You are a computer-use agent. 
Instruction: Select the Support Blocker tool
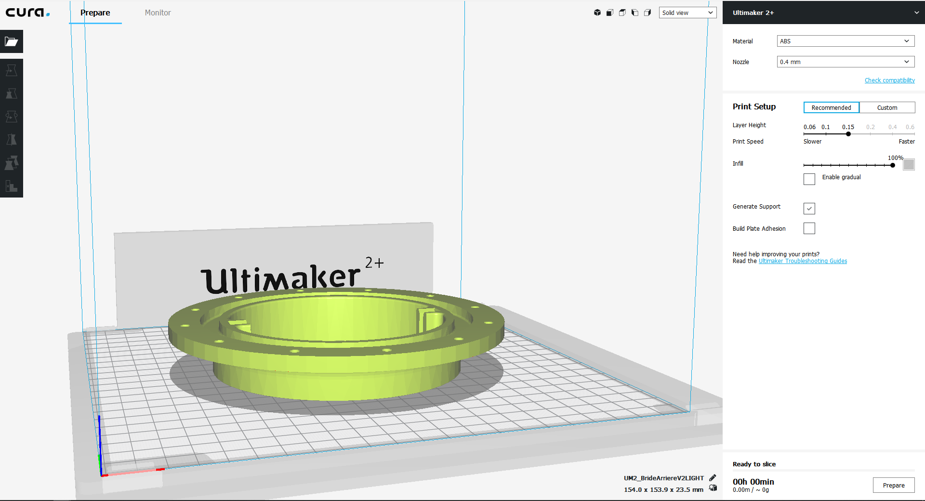click(x=12, y=186)
